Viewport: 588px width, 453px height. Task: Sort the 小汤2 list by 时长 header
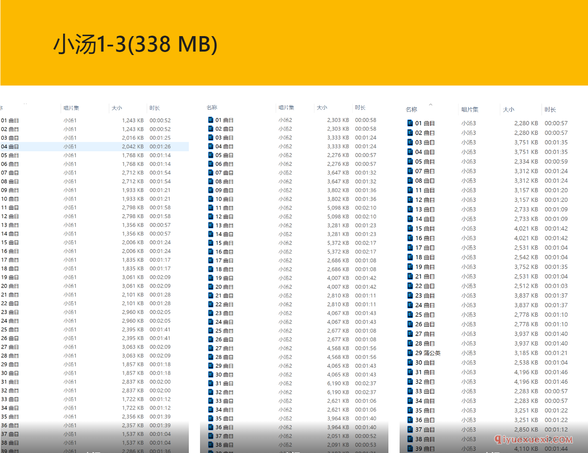(x=360, y=107)
